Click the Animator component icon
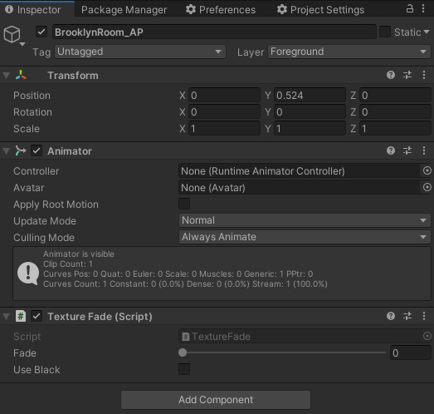 21,150
